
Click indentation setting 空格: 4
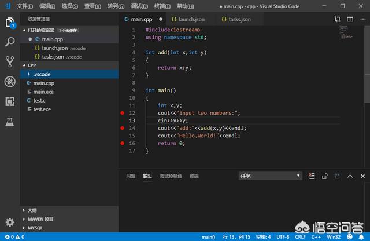264,237
